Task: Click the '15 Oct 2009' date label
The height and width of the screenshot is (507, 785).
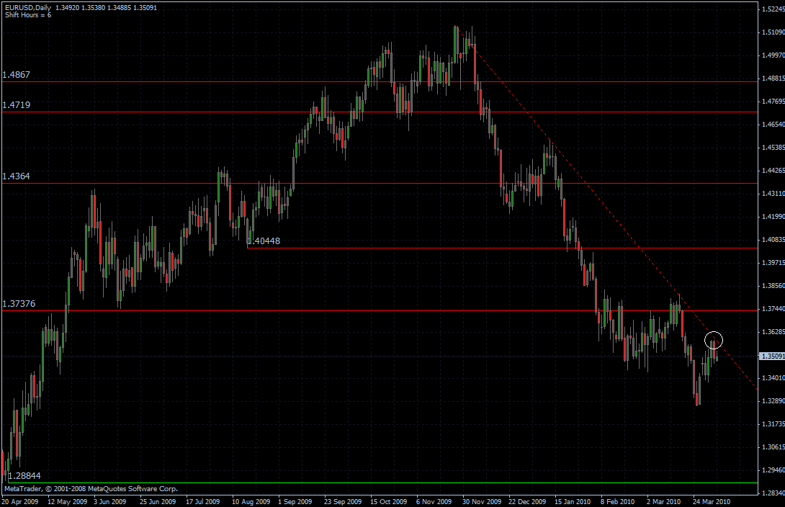Action: (x=388, y=501)
